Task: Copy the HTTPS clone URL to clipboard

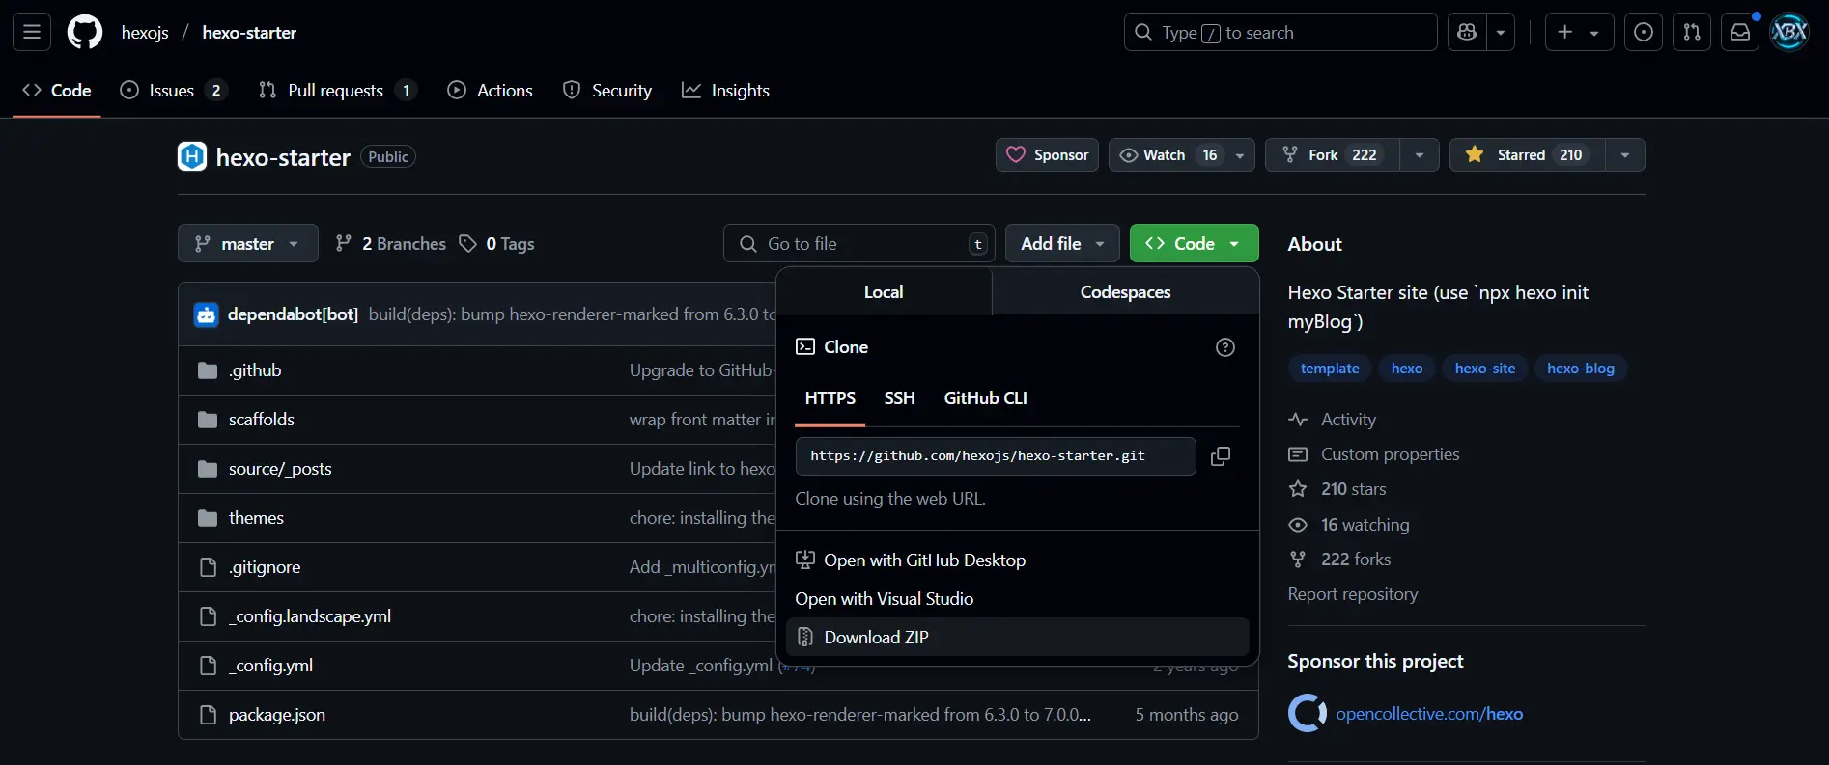Action: pos(1221,456)
